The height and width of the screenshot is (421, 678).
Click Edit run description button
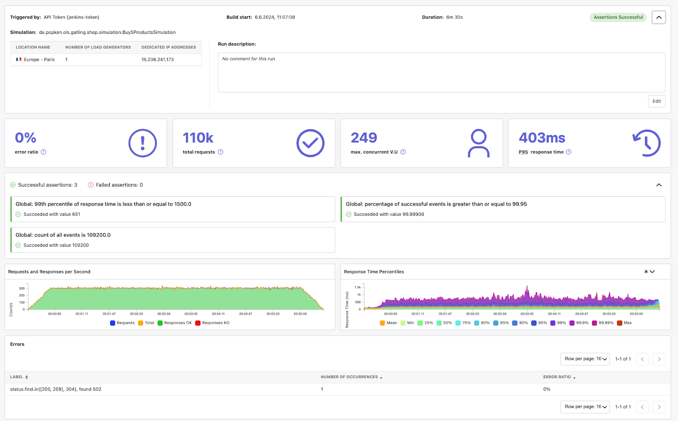[657, 101]
